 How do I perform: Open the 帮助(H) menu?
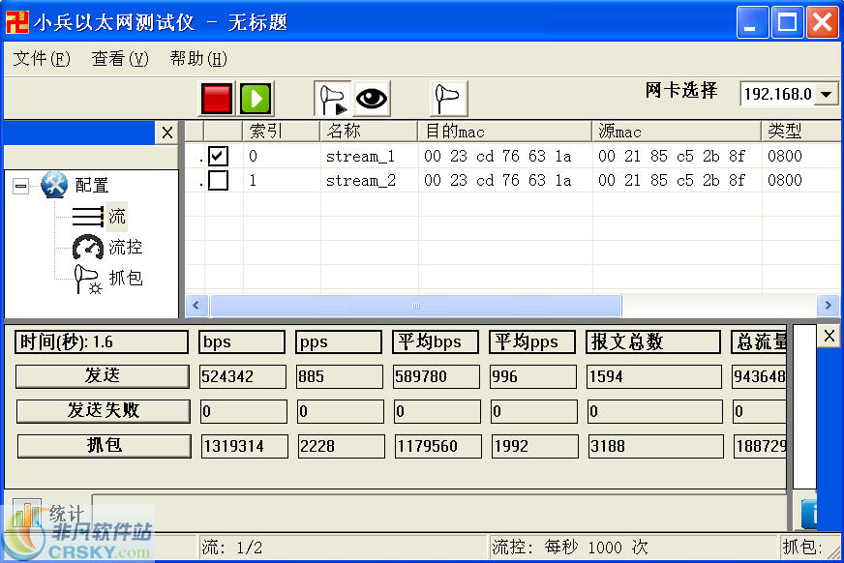tap(198, 58)
